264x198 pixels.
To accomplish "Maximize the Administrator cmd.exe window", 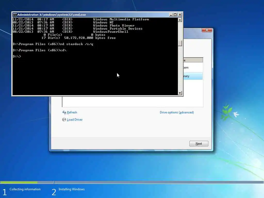I will coord(175,15).
